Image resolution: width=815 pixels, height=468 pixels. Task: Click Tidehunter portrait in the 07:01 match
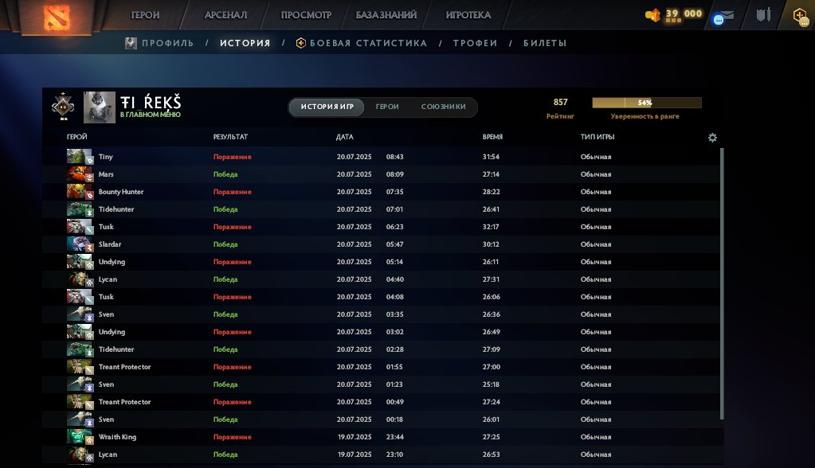coord(80,209)
